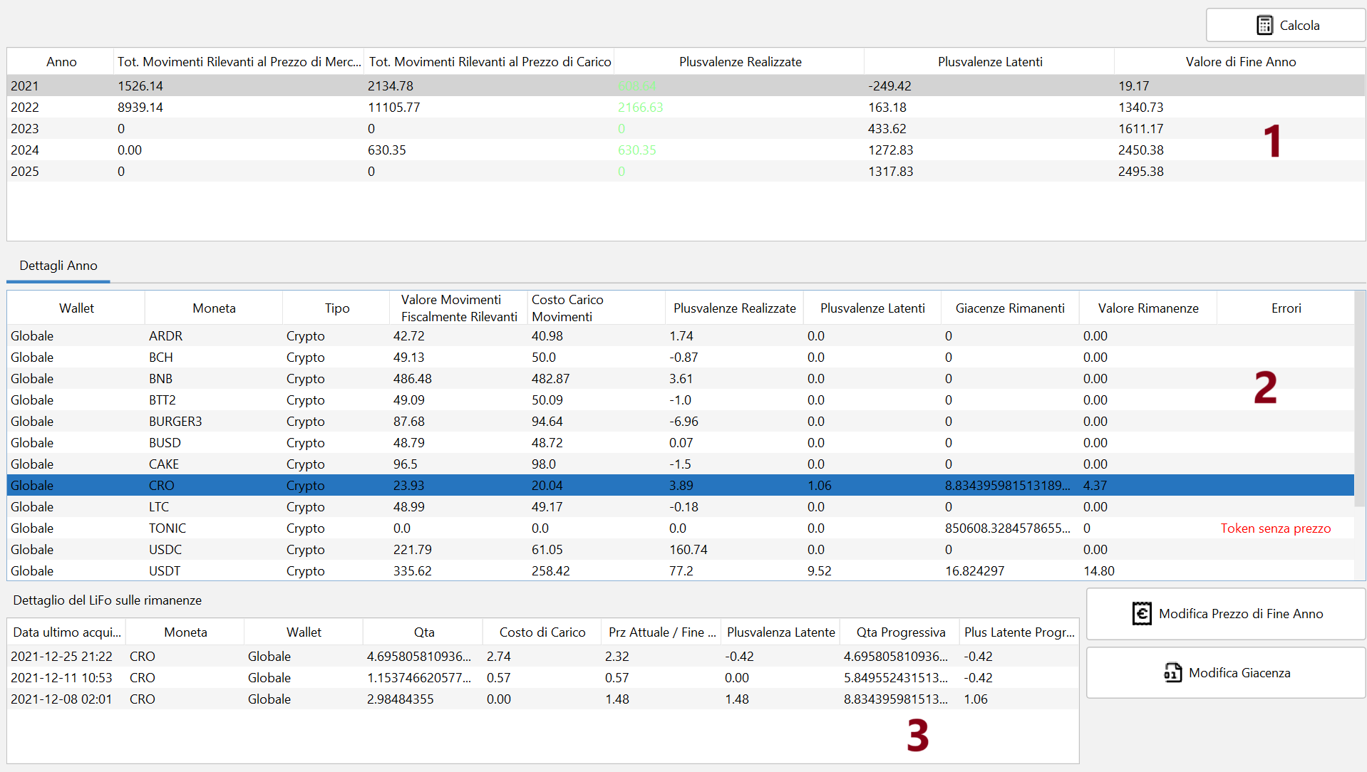1367x772 pixels.
Task: Select the CAKE coin row
Action: [x=681, y=464]
